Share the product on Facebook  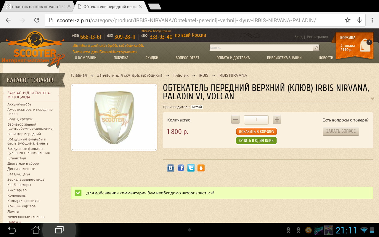[181, 168]
